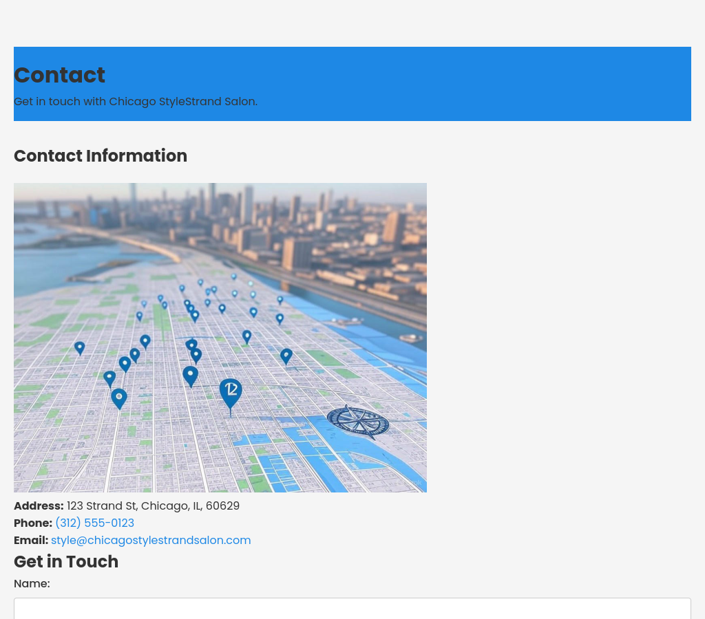Viewport: 705px width, 619px height.
Task: Open the style@chicagostylestrandsalon.com email link
Action: 151,540
